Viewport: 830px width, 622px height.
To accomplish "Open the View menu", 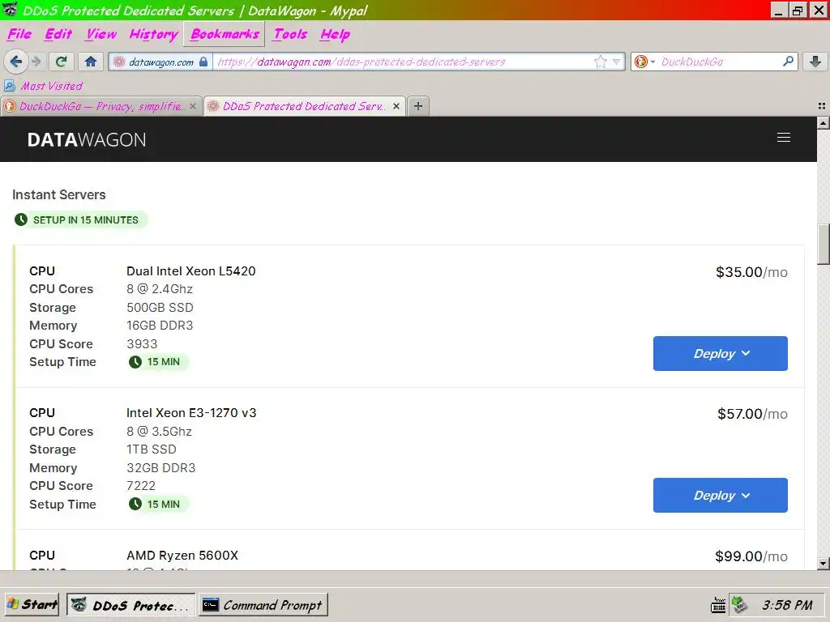I will (101, 34).
